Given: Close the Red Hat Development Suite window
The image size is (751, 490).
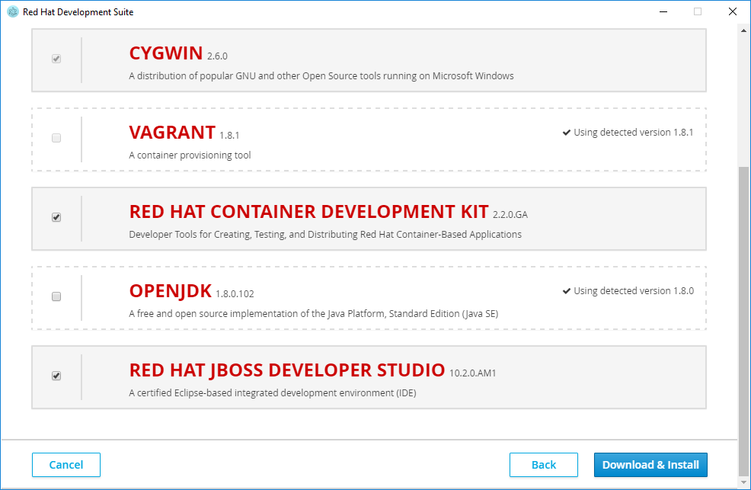Looking at the screenshot, I should click(732, 11).
